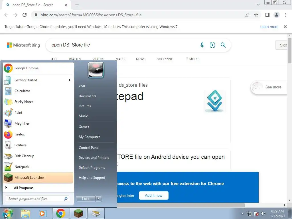Click See more on Bing
The height and width of the screenshot is (219, 292).
[x=269, y=87]
